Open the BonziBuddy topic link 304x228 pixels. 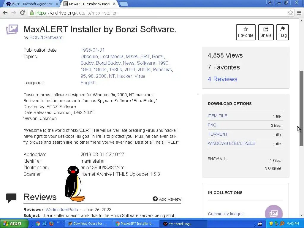(108, 63)
